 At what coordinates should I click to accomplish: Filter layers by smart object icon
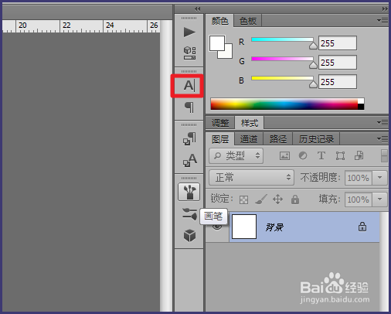(359, 155)
